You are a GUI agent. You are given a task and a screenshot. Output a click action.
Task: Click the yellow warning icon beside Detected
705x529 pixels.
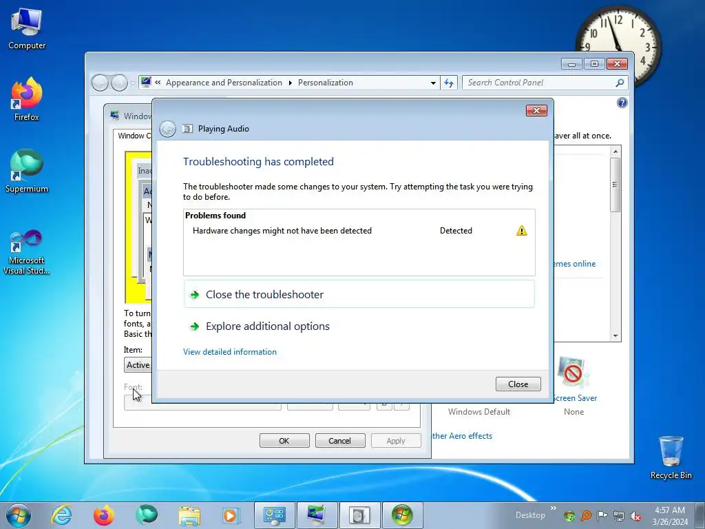coord(522,231)
